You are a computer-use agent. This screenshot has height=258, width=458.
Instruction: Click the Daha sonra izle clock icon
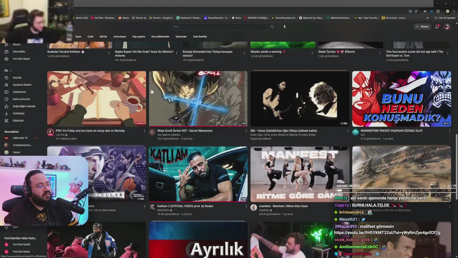coord(6,99)
